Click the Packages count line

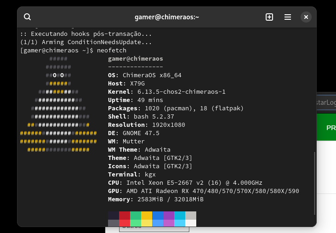176,108
